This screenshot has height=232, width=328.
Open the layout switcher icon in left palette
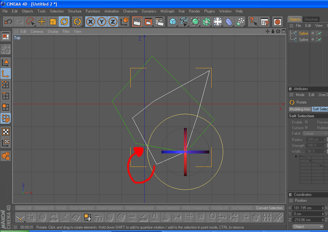click(6, 36)
